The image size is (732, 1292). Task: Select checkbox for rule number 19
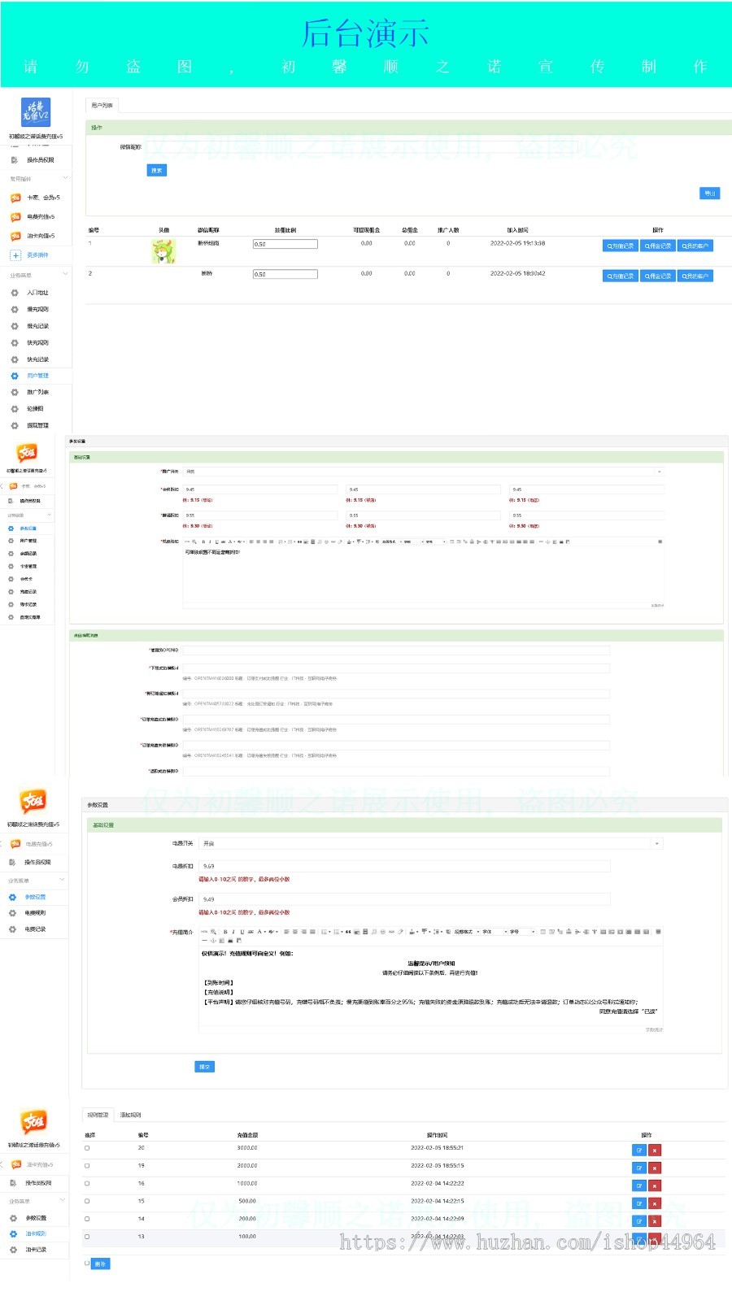87,1166
